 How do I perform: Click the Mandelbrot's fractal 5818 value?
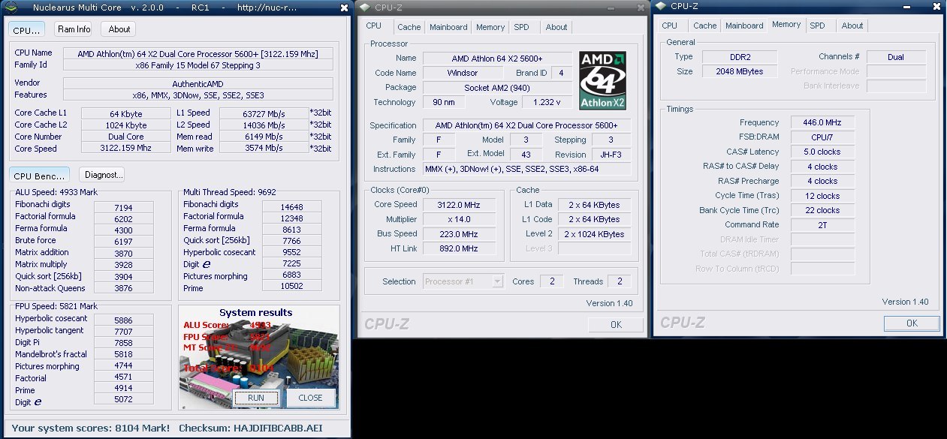pos(124,355)
